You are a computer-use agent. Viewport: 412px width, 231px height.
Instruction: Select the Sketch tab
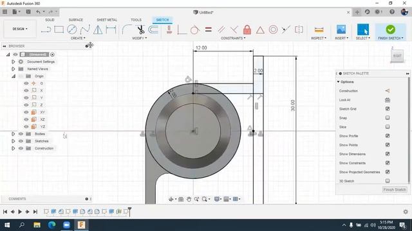[162, 20]
